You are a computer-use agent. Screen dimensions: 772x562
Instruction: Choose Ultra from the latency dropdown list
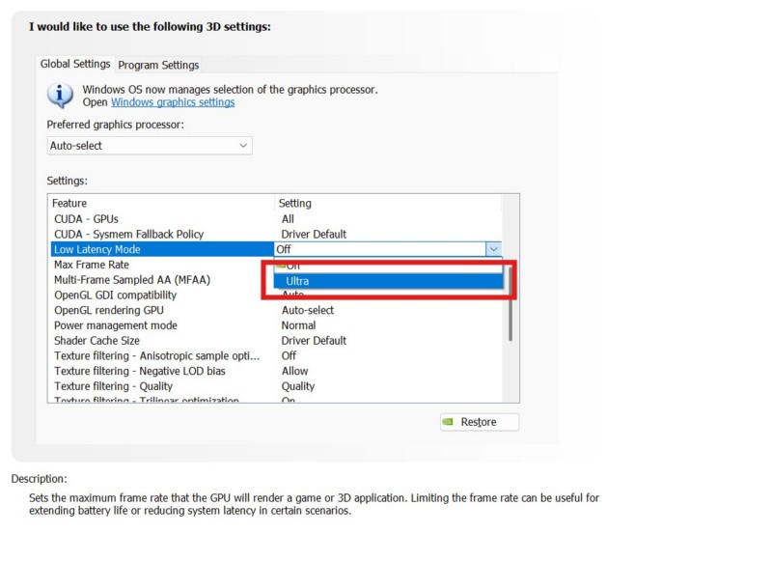[x=297, y=280]
